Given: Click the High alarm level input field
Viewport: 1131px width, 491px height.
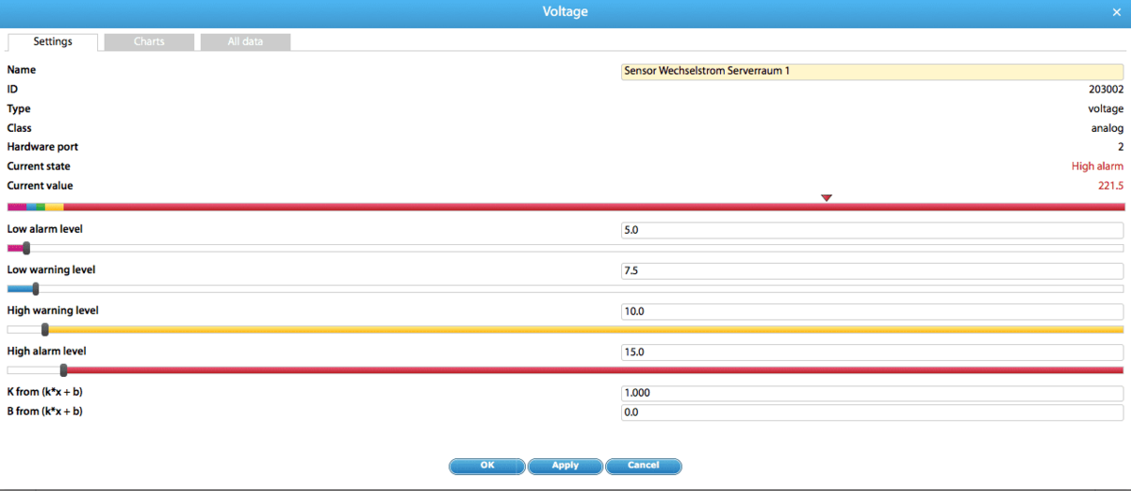Looking at the screenshot, I should point(871,352).
